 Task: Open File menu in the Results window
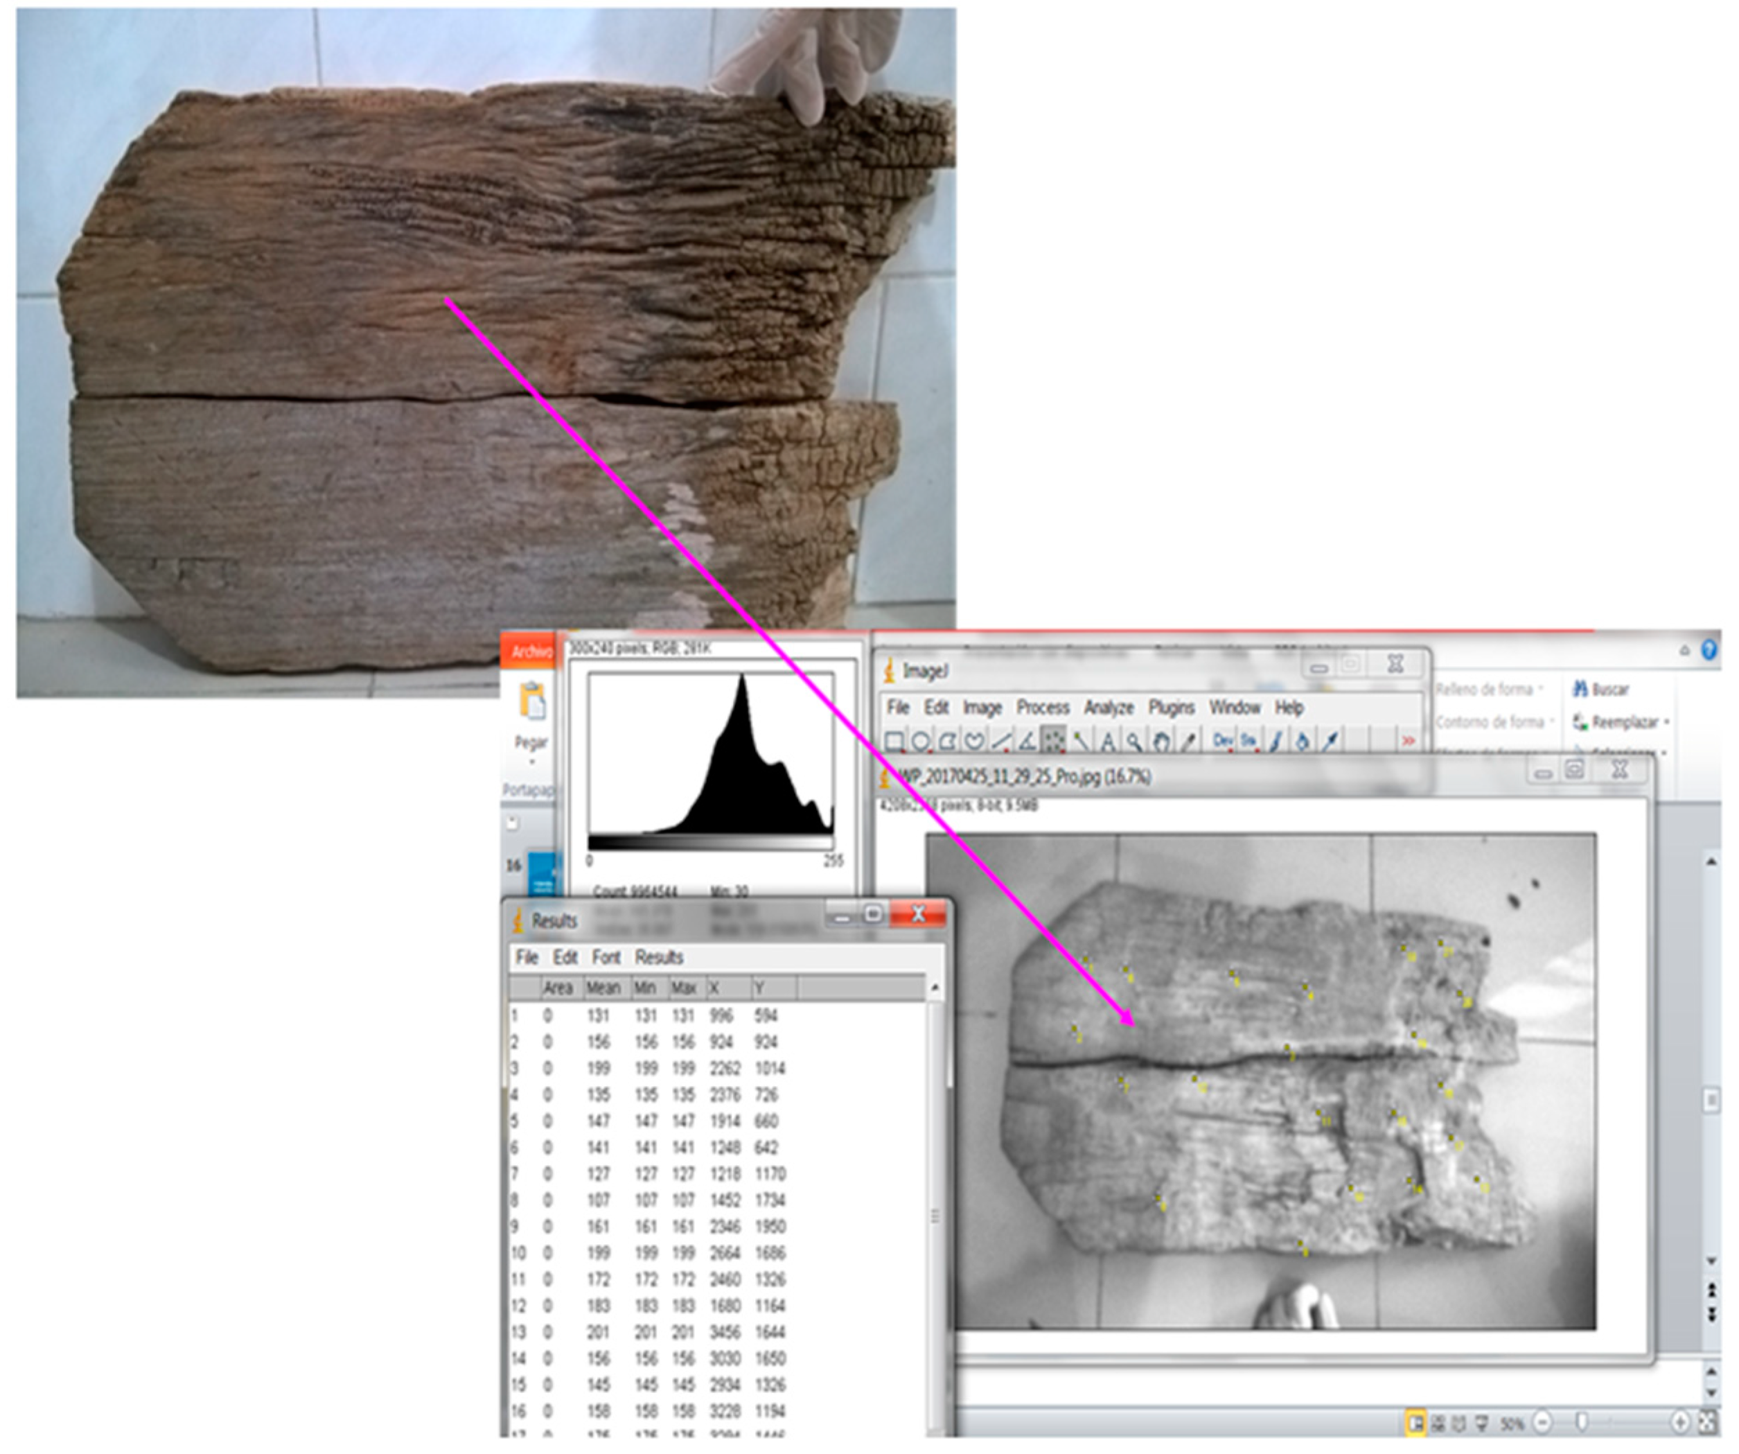pyautogui.click(x=527, y=957)
